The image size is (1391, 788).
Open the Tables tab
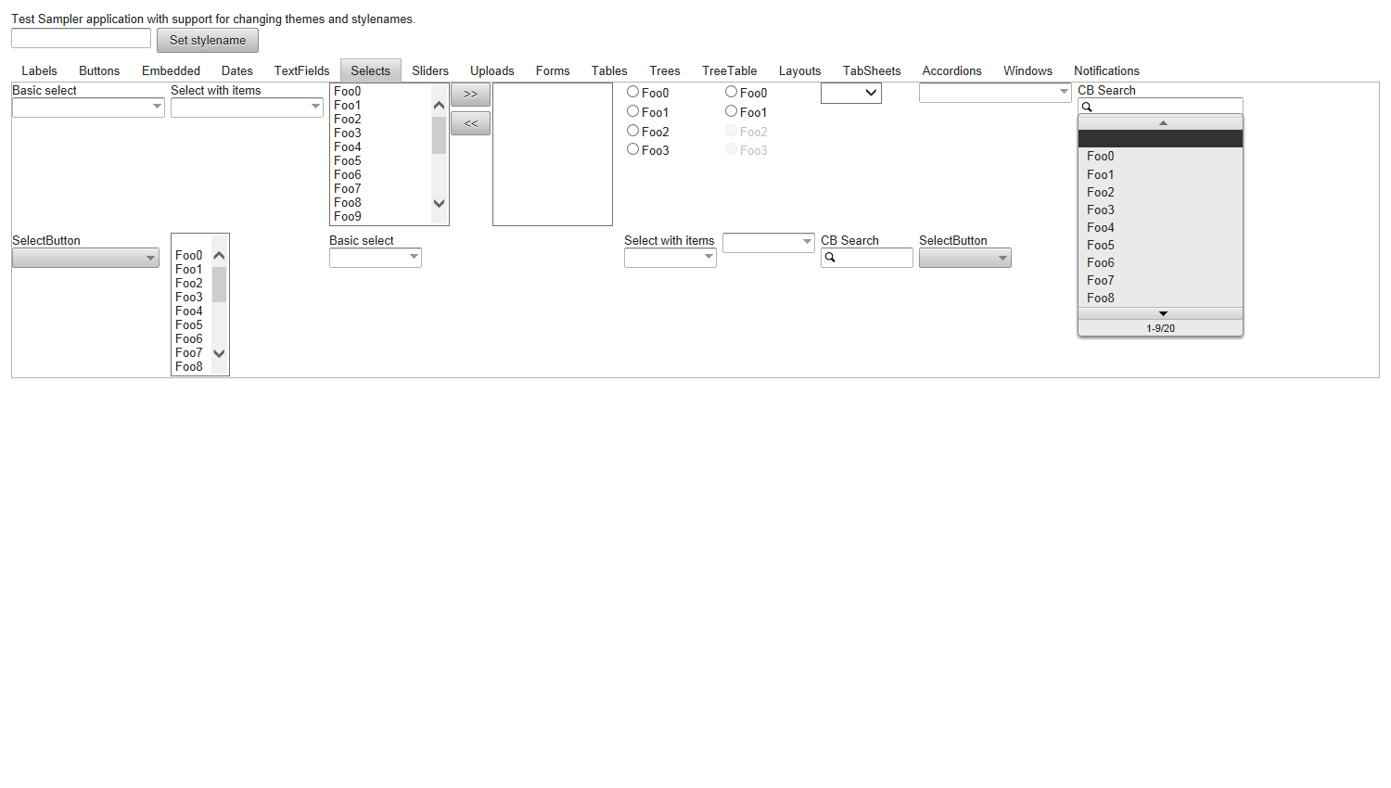[609, 70]
